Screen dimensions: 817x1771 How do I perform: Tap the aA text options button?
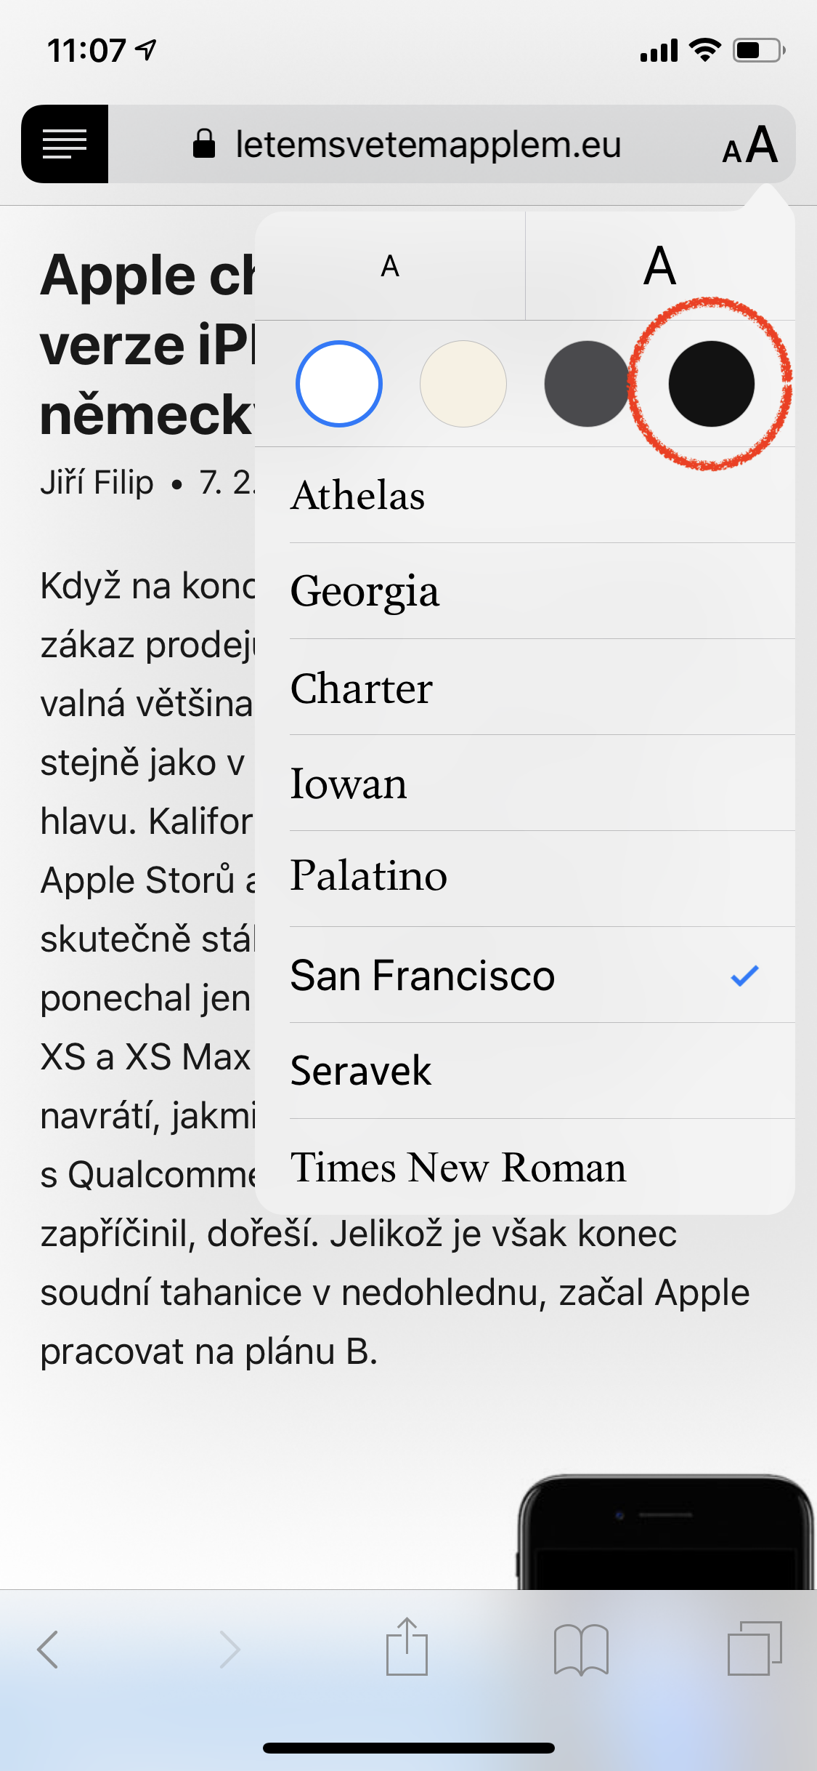click(750, 145)
